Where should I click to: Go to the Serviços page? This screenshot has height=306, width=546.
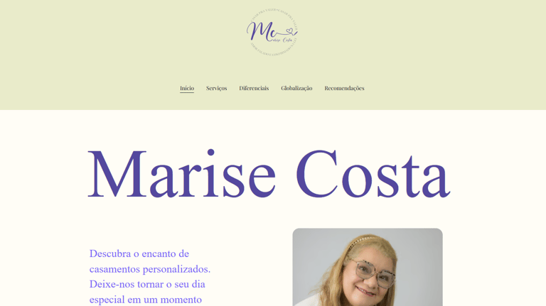216,88
